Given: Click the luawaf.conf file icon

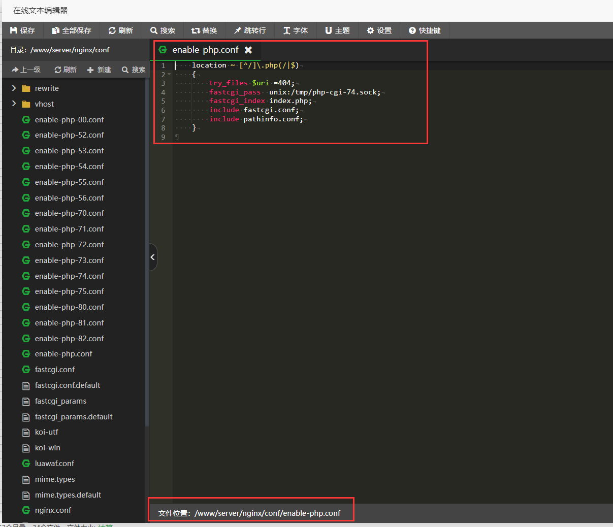Looking at the screenshot, I should 26,464.
